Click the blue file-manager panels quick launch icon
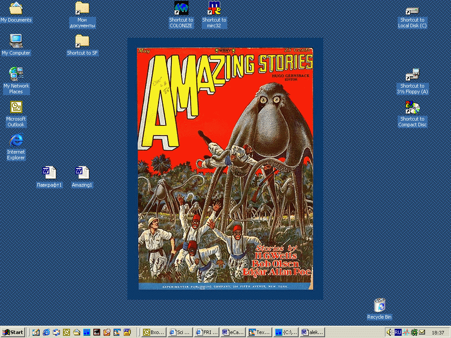The width and height of the screenshot is (451, 338). coord(87,332)
